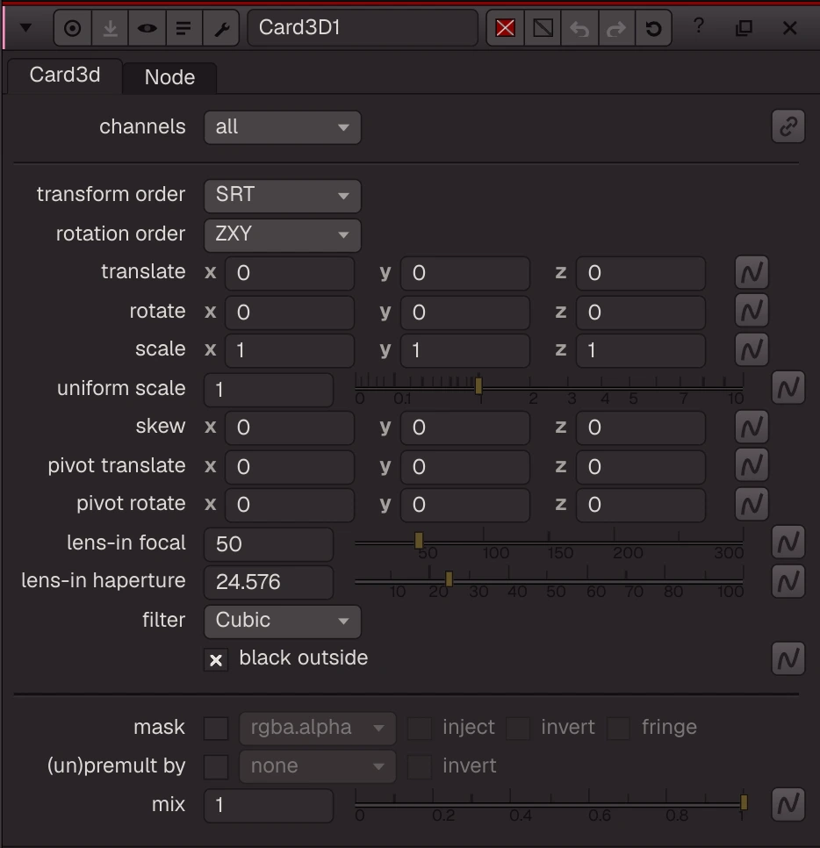Click the pivot rotate z input field

(x=641, y=505)
